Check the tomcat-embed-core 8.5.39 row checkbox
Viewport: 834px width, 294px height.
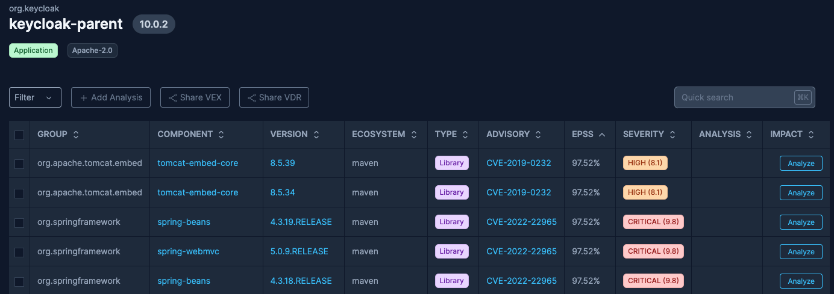click(19, 164)
